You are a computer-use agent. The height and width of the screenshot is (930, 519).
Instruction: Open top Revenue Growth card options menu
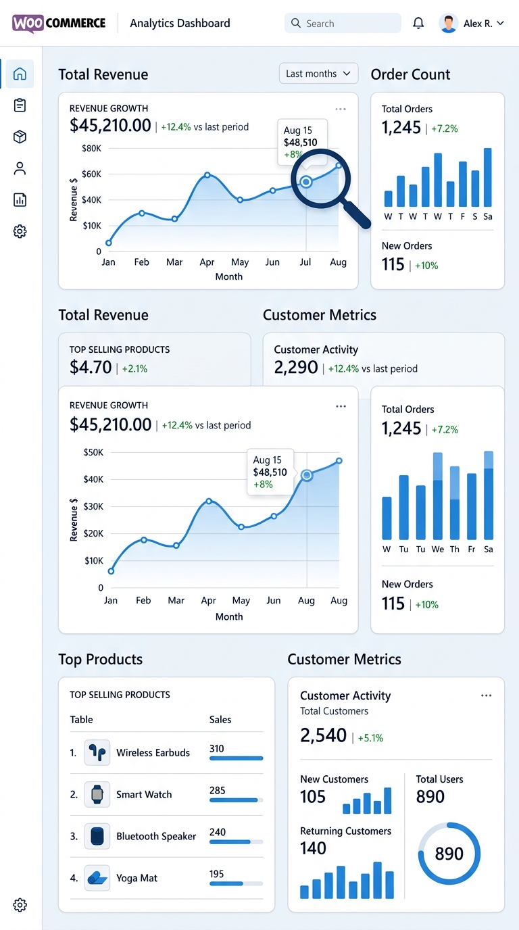pyautogui.click(x=341, y=109)
